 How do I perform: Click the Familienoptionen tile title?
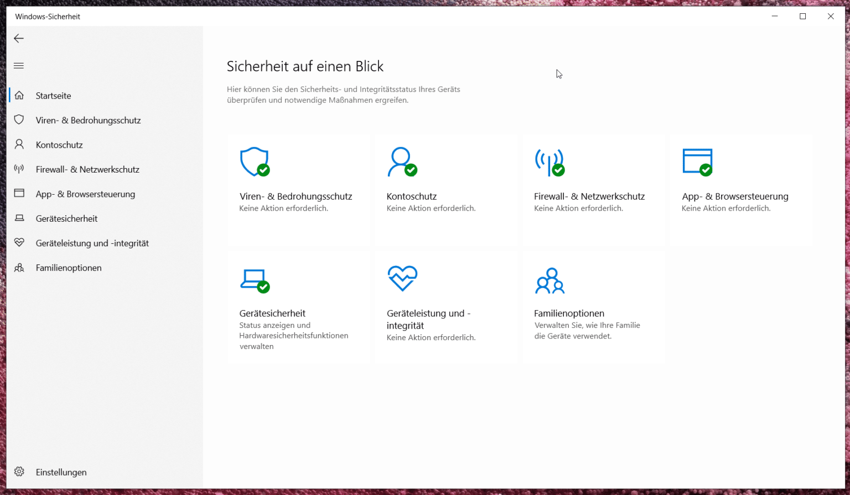tap(569, 313)
